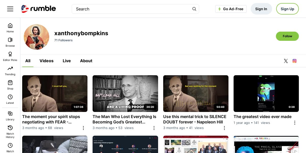Open the numerology debate pregame thumbnail
The height and width of the screenshot is (153, 306).
(x=125, y=144)
